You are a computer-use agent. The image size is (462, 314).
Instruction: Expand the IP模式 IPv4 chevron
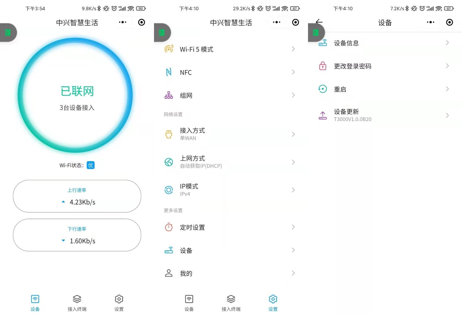tap(293, 190)
